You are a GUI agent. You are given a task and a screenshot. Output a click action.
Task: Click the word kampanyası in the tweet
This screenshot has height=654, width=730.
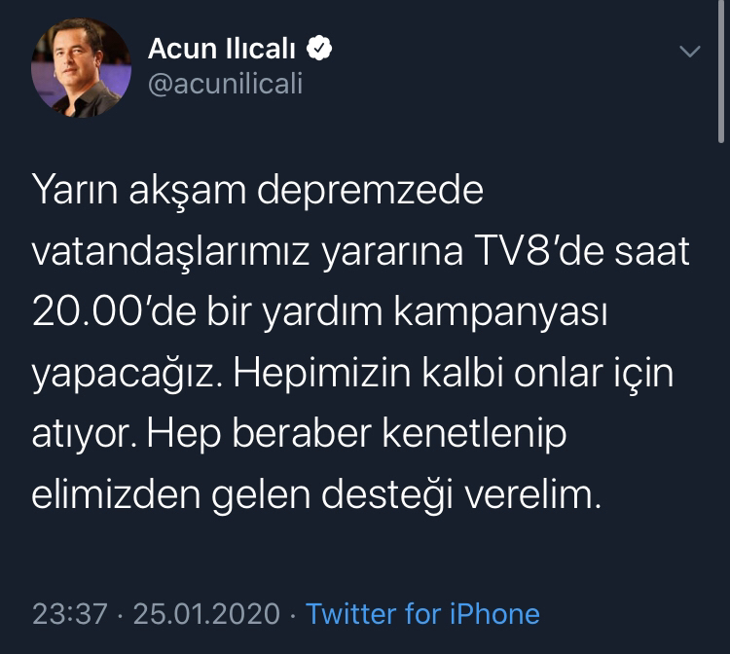[501, 314]
